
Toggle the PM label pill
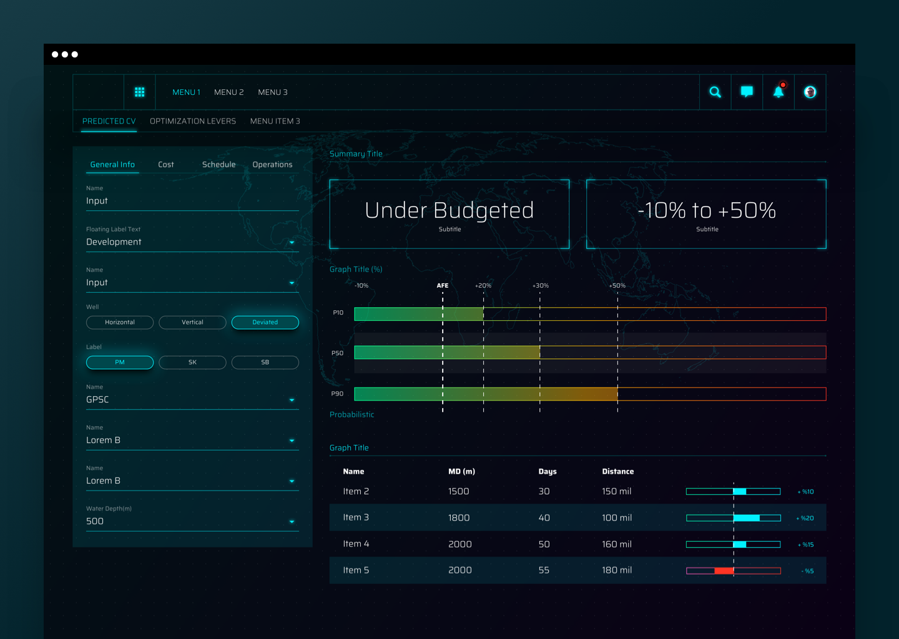120,363
